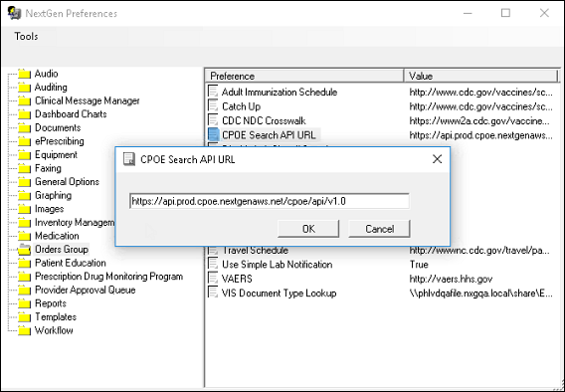Click the VIS Document Type Lookup icon
Viewport: 565px width, 392px height.
pyautogui.click(x=213, y=293)
